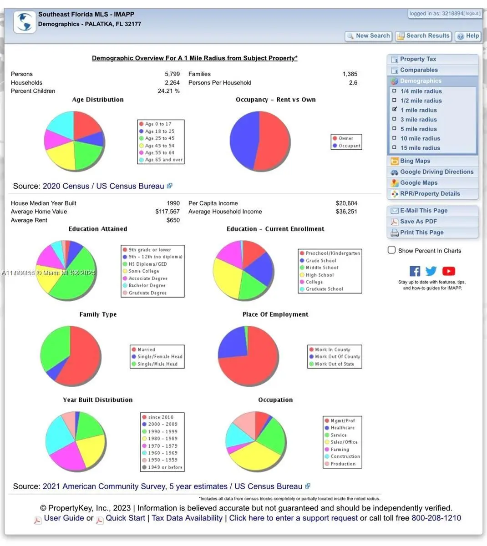Screen dimensions: 487x546
Task: Click the red Owner legend swatch
Action: (335, 138)
